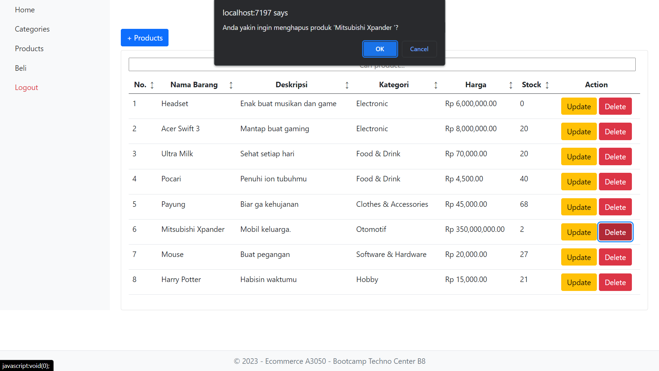Delete the Harry Potter product
This screenshot has height=371, width=659.
(615, 282)
